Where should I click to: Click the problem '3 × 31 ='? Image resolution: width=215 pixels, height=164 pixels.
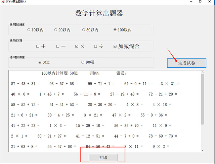[x=170, y=84]
